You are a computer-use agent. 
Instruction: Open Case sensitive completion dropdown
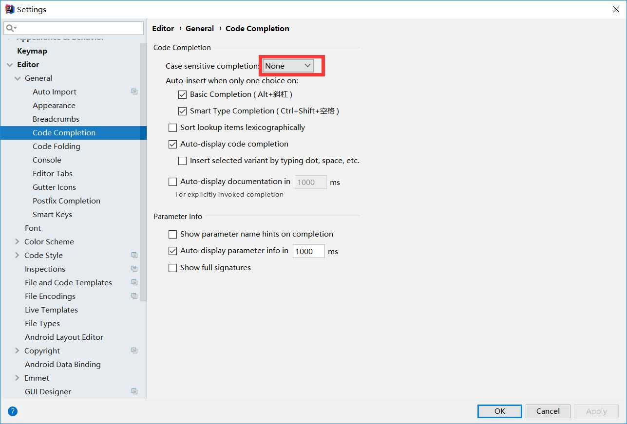pos(288,66)
